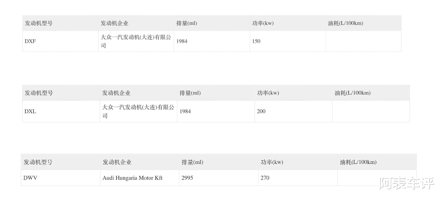Image resolution: width=441 pixels, height=199 pixels.
Task: Click the 阿表车评 watermark
Action: [x=407, y=184]
